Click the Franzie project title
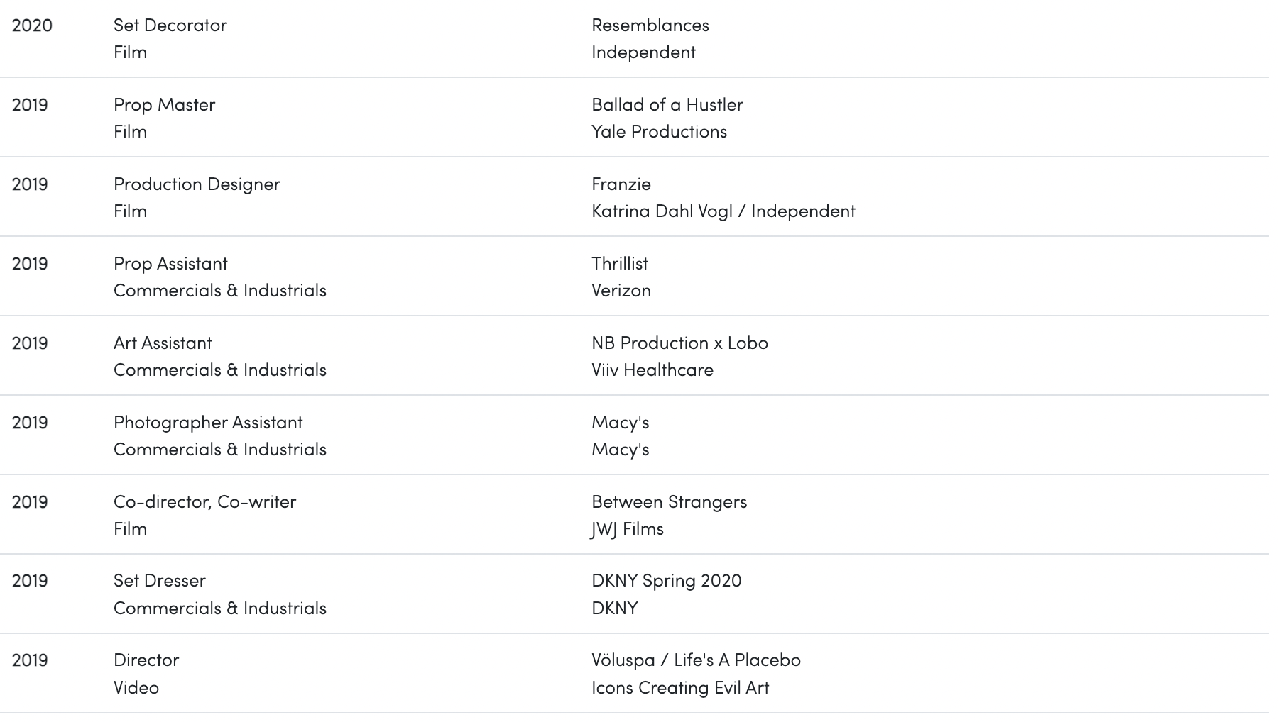Screen dimensions: 1278x722 [621, 184]
